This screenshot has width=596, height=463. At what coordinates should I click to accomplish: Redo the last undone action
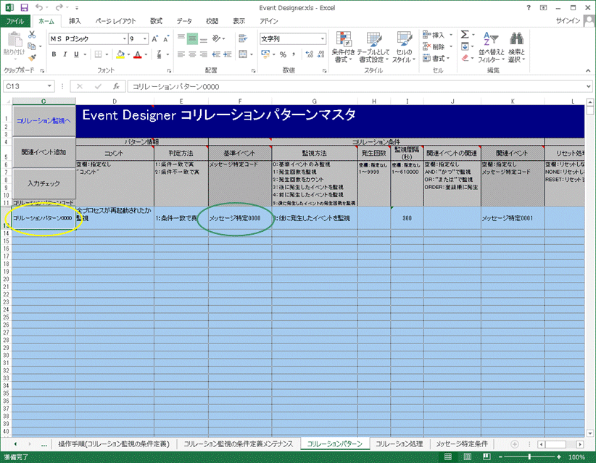pyautogui.click(x=59, y=7)
